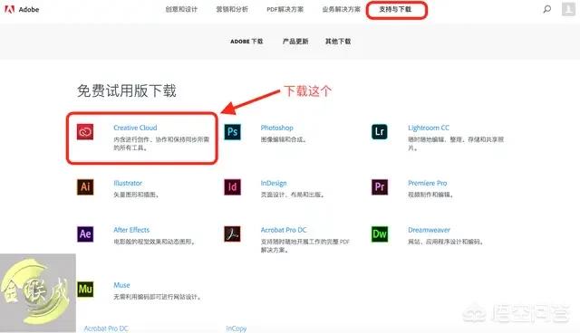Click the Acrobat Pro DC description text

coord(304,246)
